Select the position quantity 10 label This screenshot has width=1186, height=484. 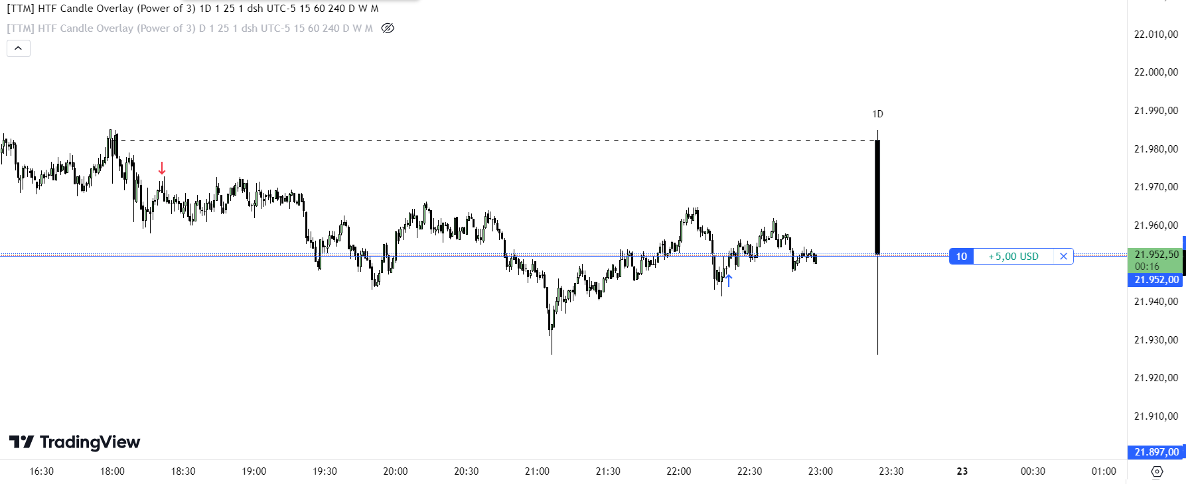coord(961,257)
